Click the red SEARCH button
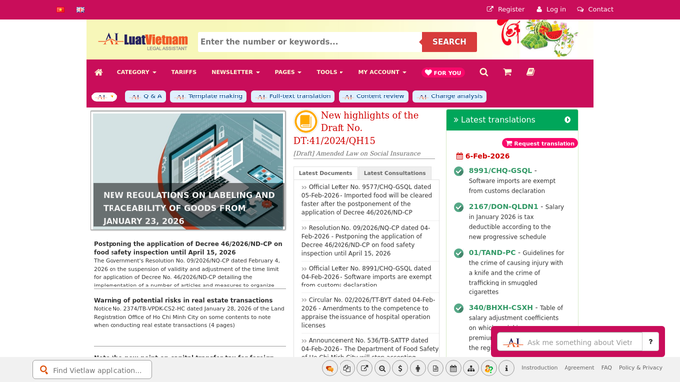Viewport: 680px width, 382px height. (x=449, y=42)
